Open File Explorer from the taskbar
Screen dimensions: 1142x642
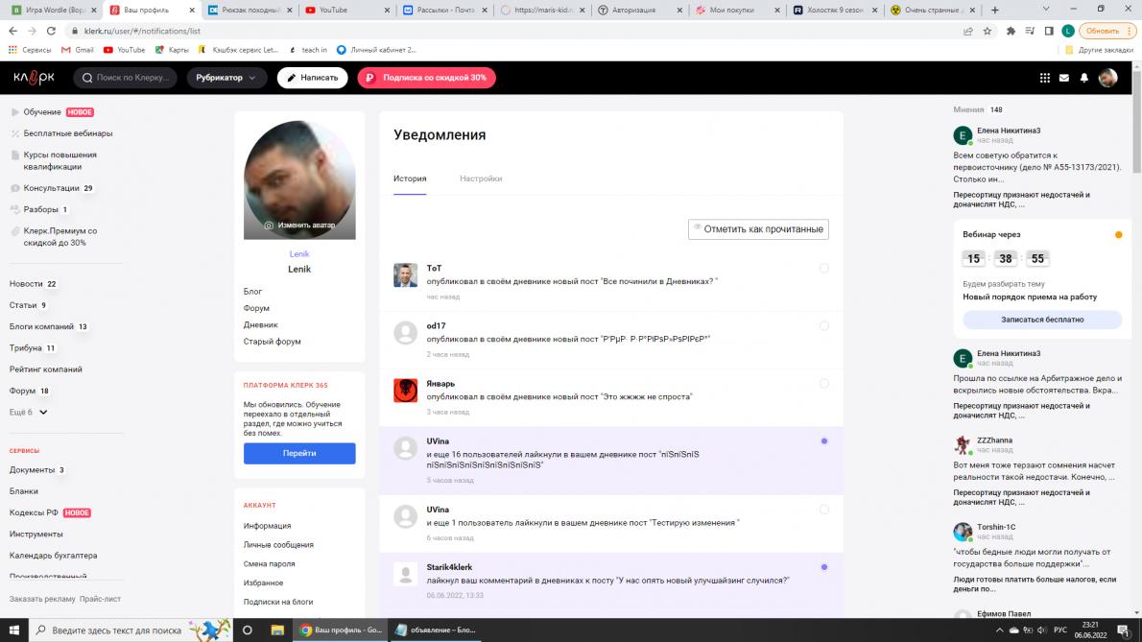click(x=277, y=630)
